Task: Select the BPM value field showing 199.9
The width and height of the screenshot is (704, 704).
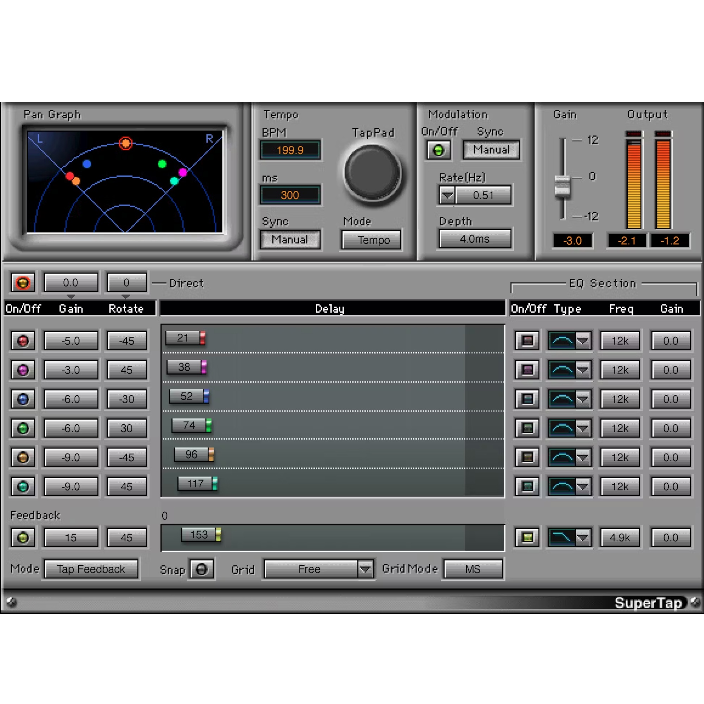Action: 290,150
